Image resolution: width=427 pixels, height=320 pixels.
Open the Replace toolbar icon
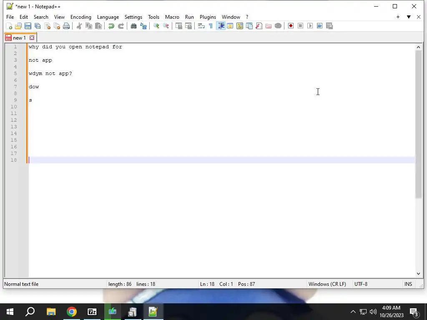pyautogui.click(x=143, y=26)
